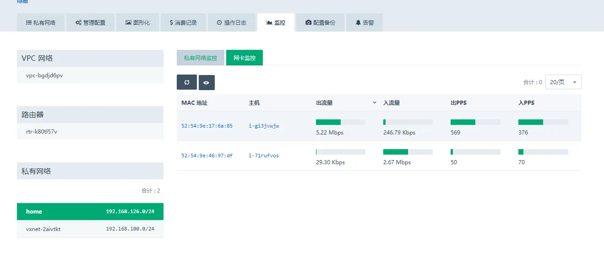Open host i-71rufvos link
This screenshot has width=604, height=258.
tap(264, 156)
